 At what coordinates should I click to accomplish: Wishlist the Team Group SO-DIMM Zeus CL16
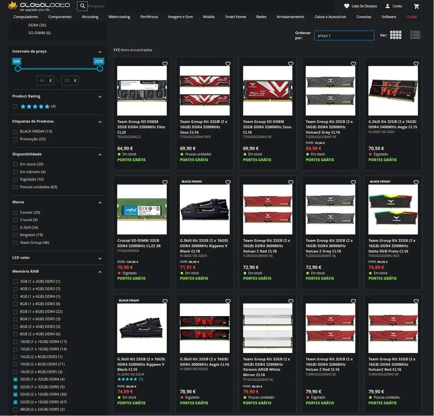(291, 64)
